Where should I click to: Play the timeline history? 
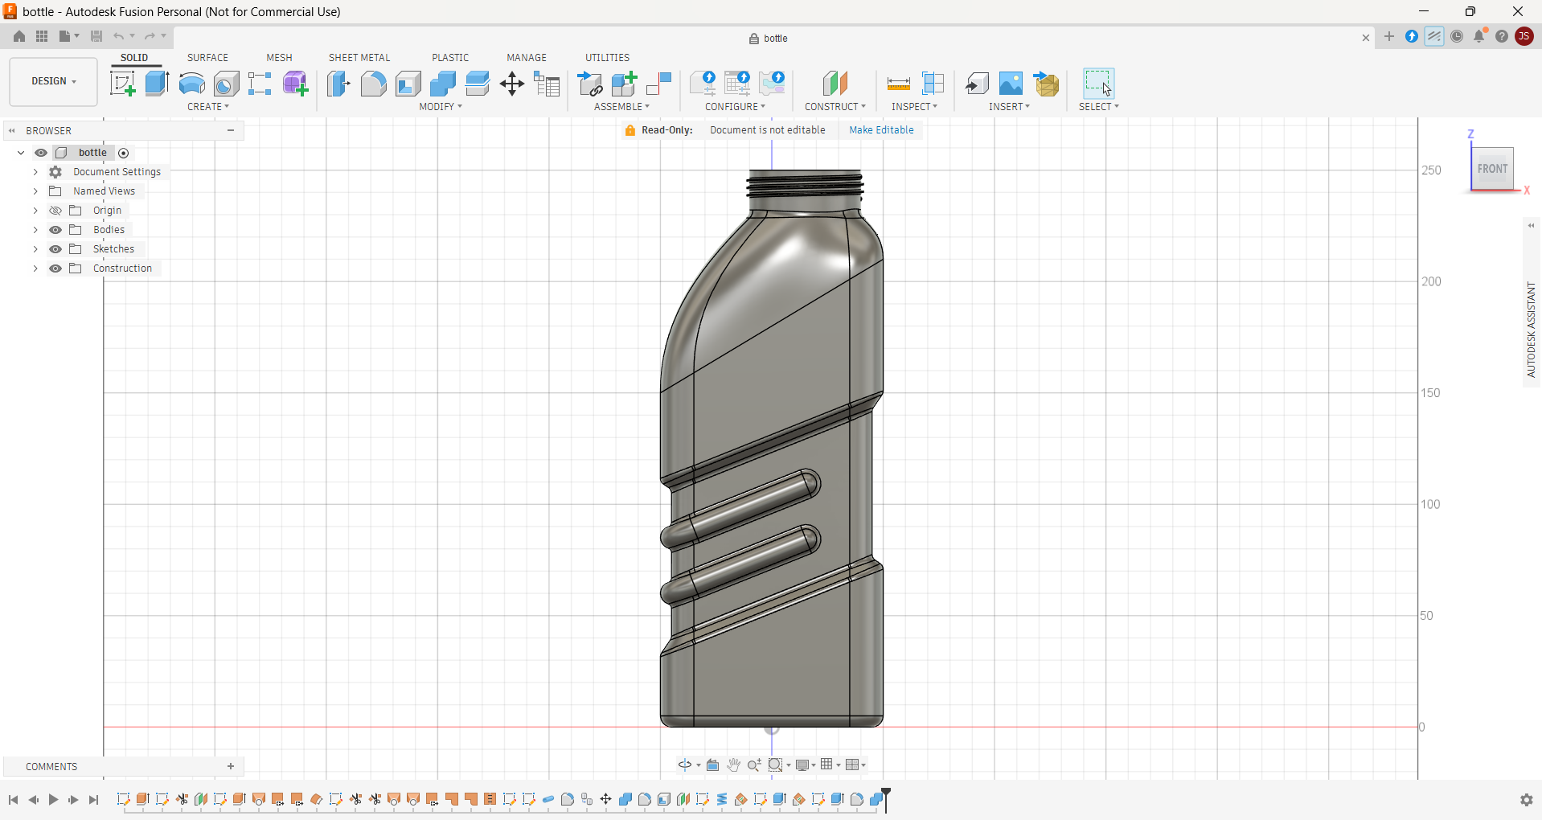pos(53,800)
